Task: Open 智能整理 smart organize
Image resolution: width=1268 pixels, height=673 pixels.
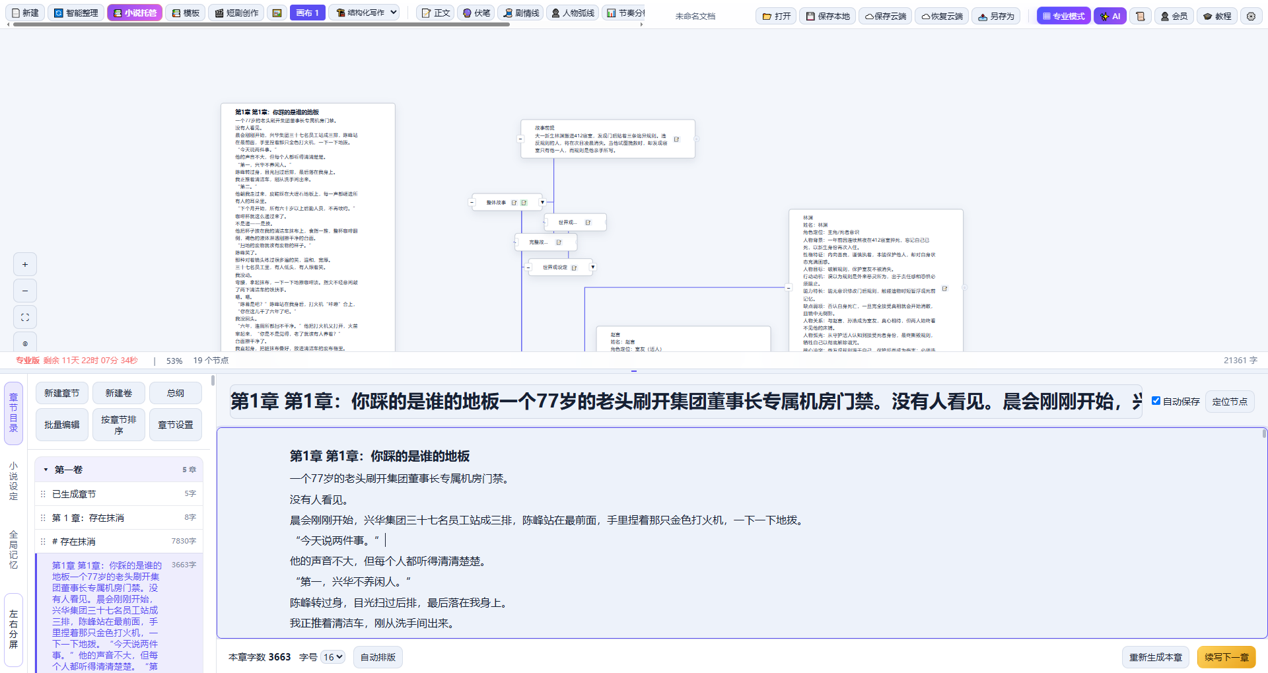Action: point(76,13)
